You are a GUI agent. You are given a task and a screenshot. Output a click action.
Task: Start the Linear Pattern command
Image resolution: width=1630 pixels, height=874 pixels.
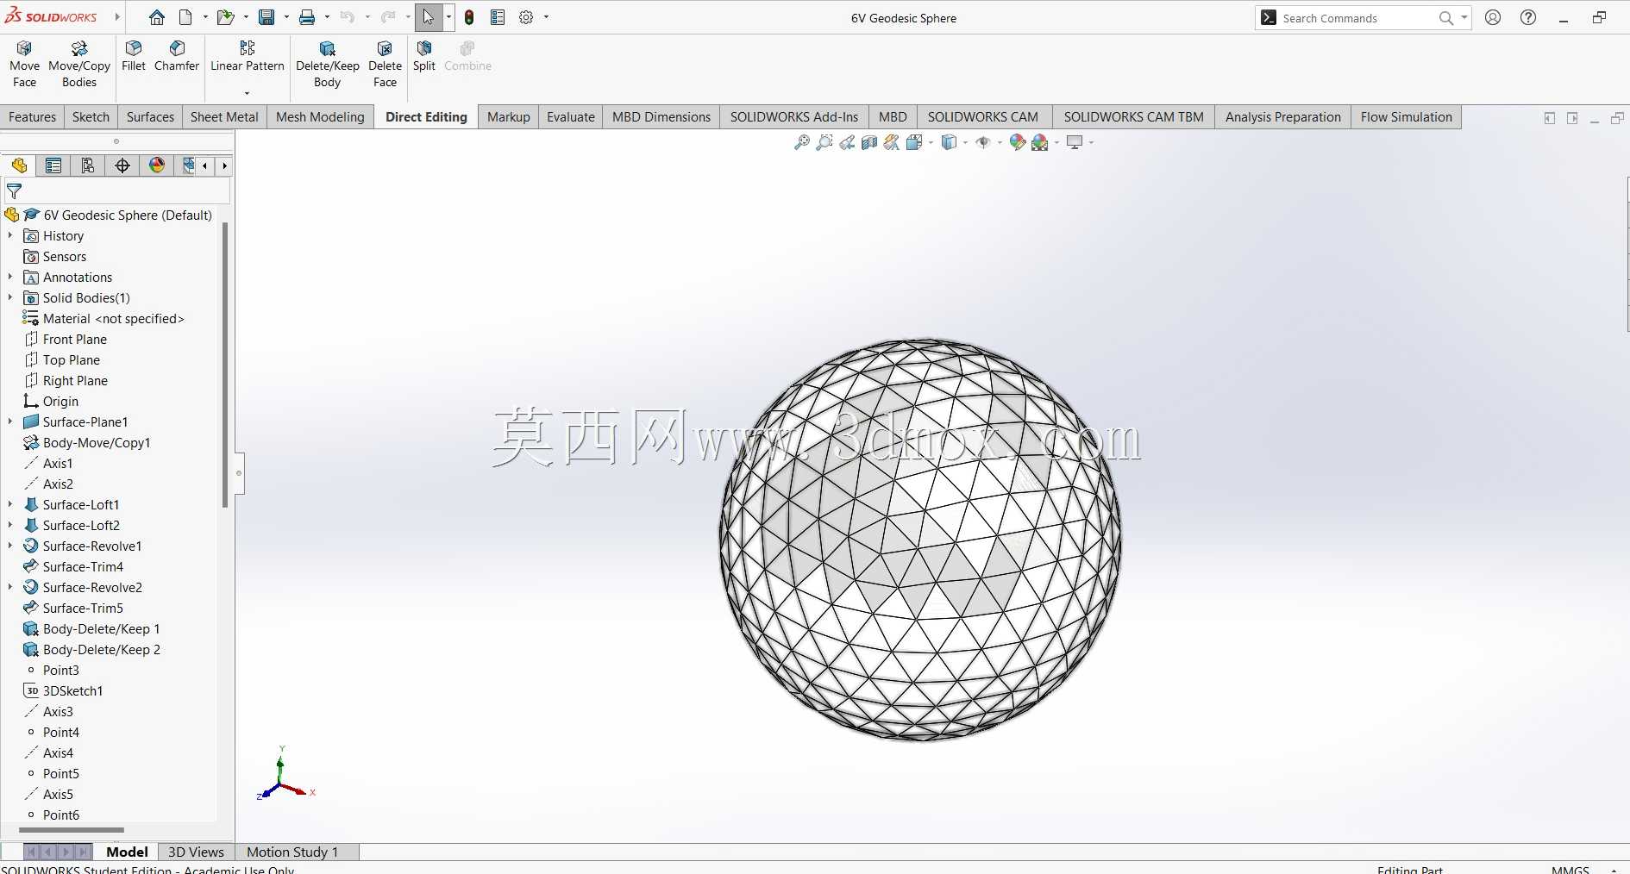tap(248, 57)
